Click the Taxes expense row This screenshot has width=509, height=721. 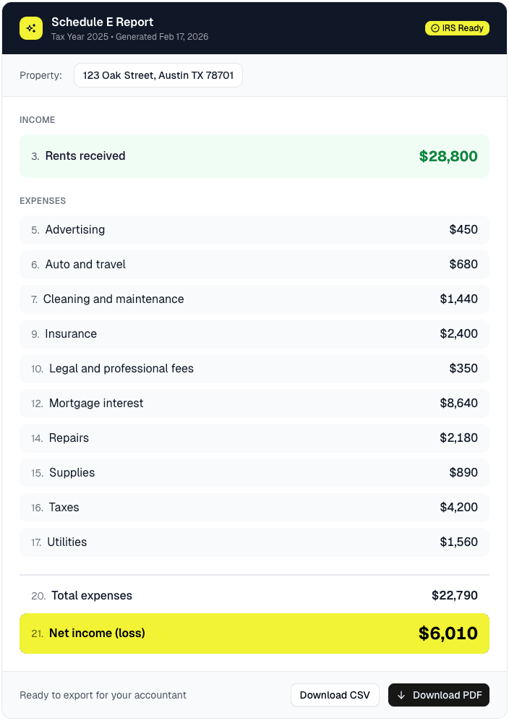point(254,508)
